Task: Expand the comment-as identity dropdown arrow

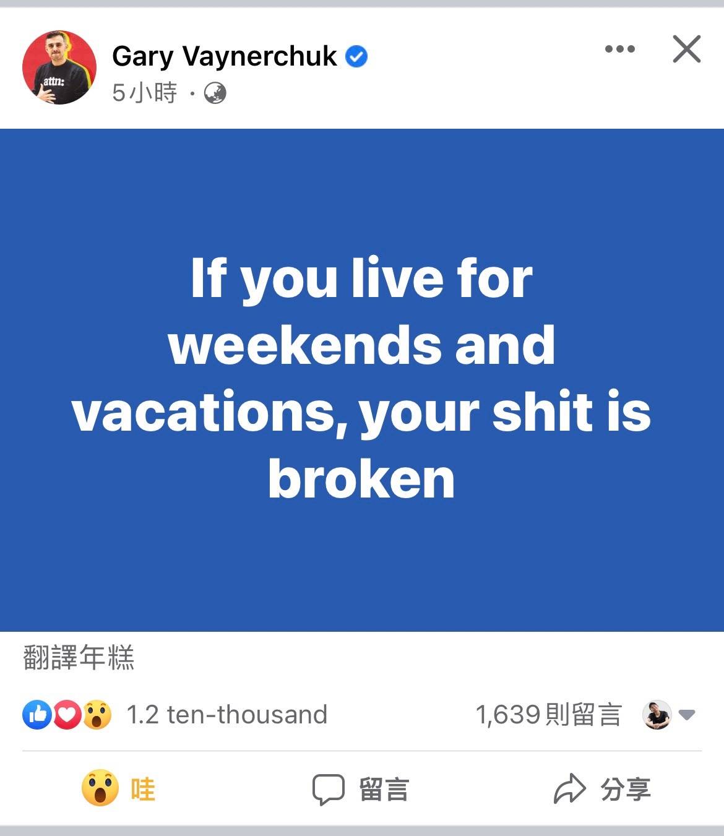Action: point(687,715)
